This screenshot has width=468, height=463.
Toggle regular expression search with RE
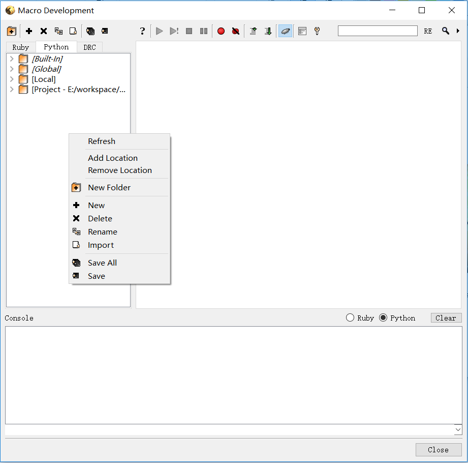pyautogui.click(x=427, y=31)
